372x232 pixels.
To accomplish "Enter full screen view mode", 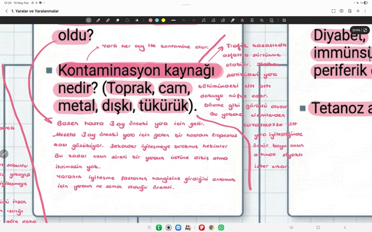I will [x=333, y=11].
